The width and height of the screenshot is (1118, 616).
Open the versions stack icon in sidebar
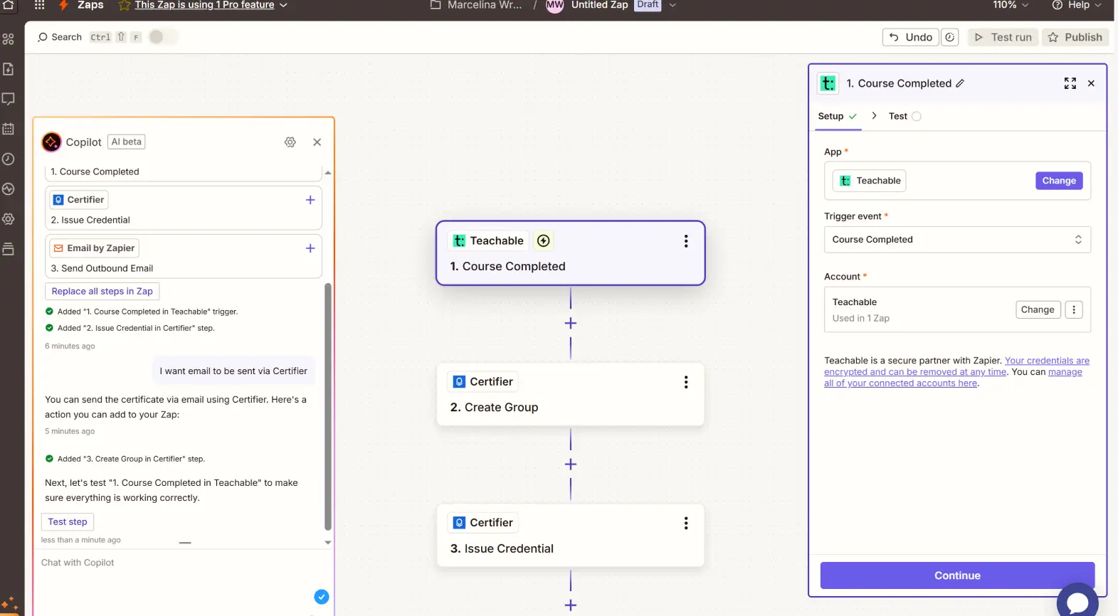click(x=9, y=249)
